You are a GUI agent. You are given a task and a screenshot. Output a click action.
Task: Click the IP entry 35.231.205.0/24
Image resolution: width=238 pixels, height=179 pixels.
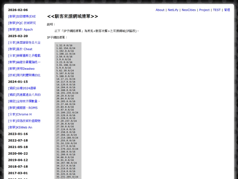[67, 177]
